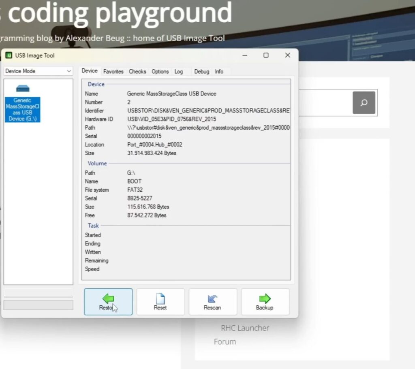Open the Log tab
This screenshot has height=369, width=415.
pyautogui.click(x=179, y=71)
